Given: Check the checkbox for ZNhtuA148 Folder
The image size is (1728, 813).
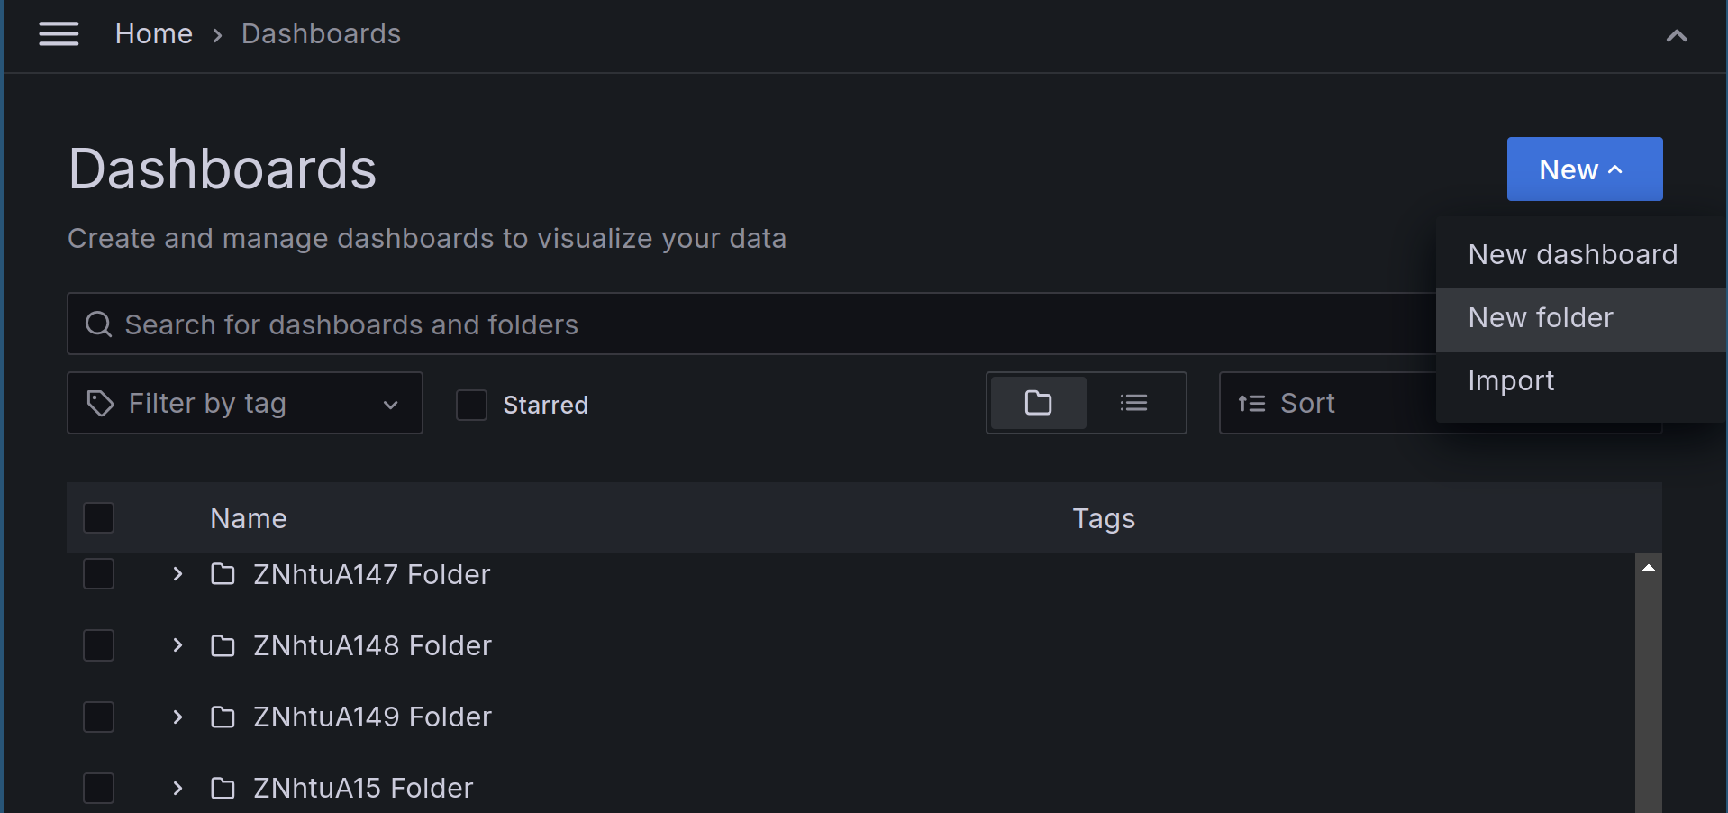Looking at the screenshot, I should point(98,644).
